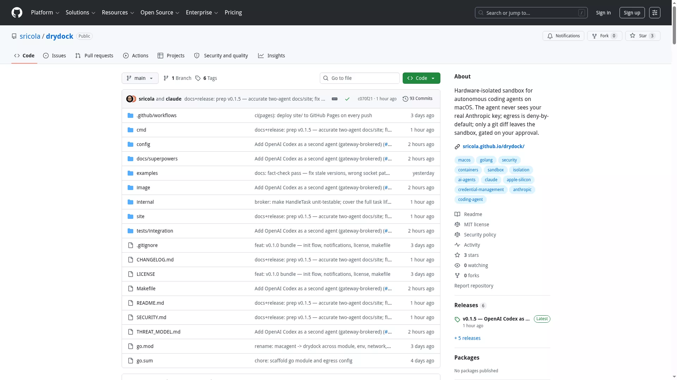The width and height of the screenshot is (677, 380).
Task: Click the release tag icon near v0.1.5
Action: tap(457, 319)
